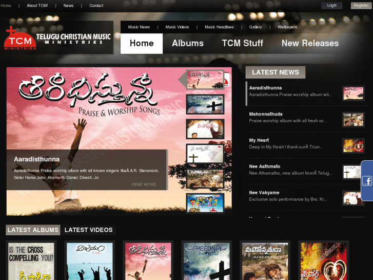The image size is (373, 280).
Task: Click the Register button
Action: tap(361, 6)
